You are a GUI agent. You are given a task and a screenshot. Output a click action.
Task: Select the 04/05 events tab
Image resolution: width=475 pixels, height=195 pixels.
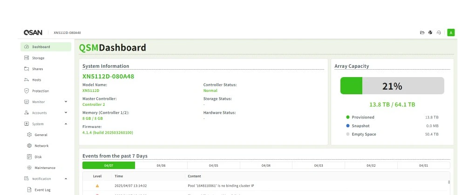(x=214, y=165)
